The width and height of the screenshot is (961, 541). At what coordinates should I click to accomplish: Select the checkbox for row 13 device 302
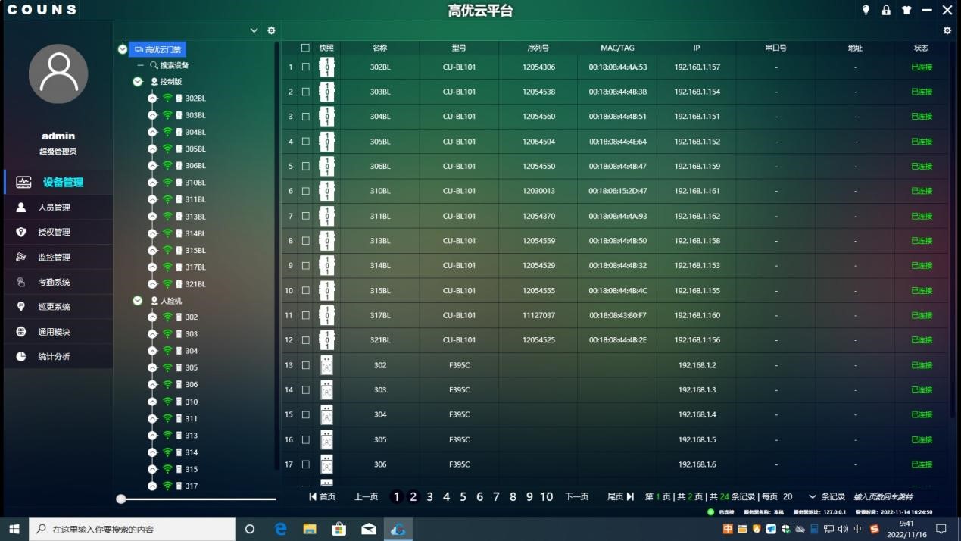306,365
